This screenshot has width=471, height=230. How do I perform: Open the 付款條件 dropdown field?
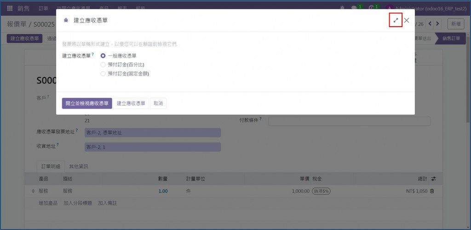coord(350,121)
